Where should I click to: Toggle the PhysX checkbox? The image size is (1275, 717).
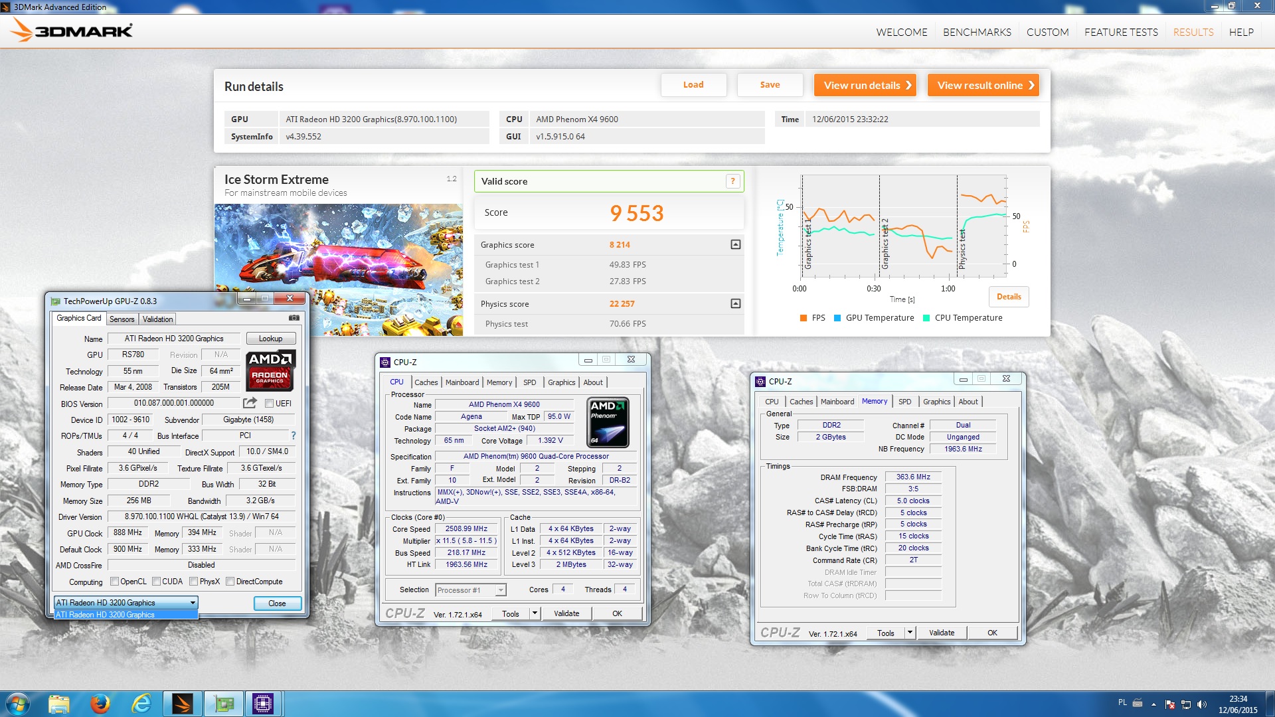click(193, 581)
